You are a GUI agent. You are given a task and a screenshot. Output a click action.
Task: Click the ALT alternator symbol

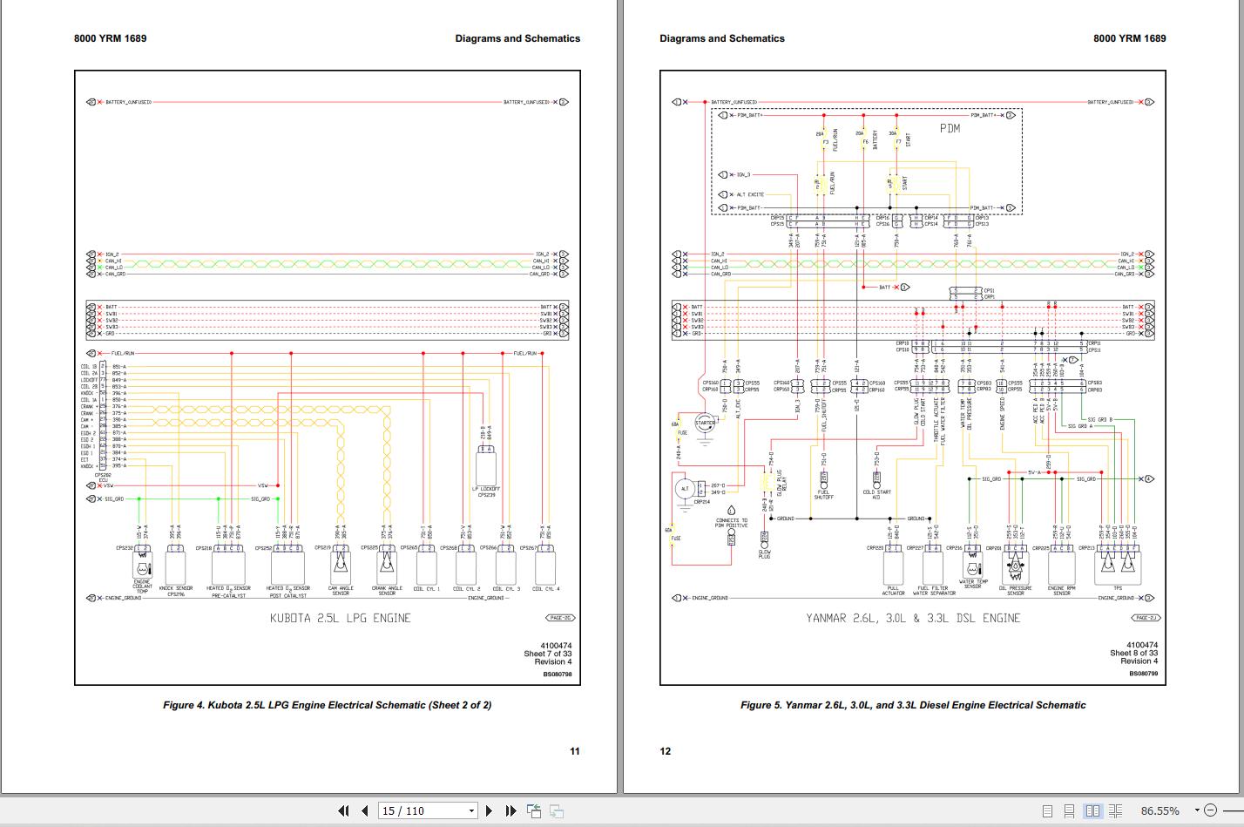coord(685,489)
